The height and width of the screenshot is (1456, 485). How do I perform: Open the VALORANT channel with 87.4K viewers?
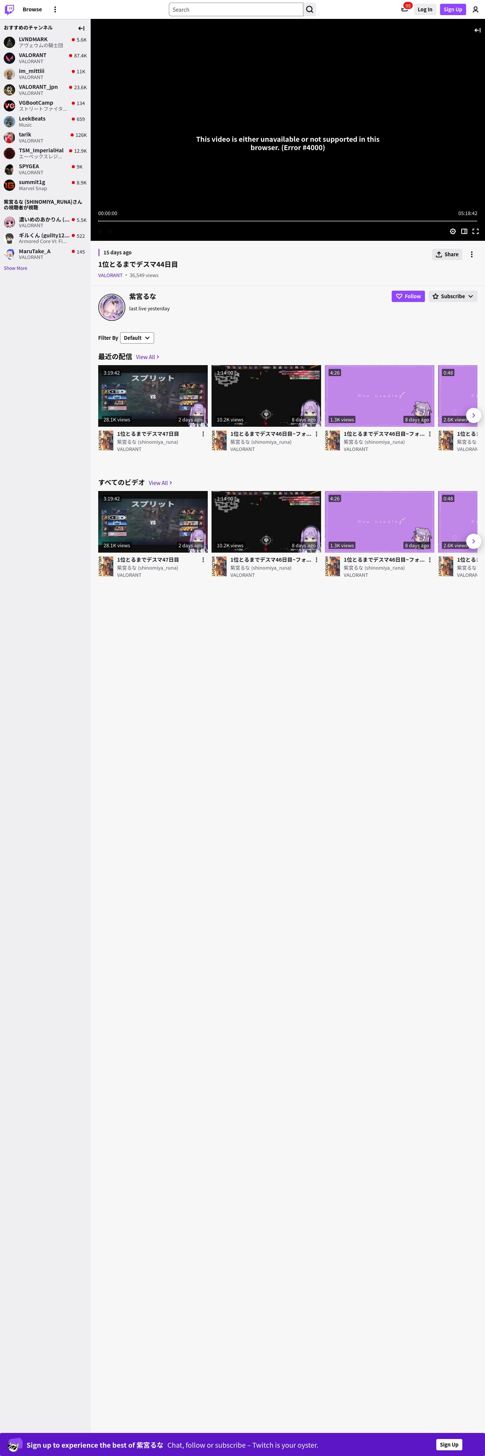(45, 58)
